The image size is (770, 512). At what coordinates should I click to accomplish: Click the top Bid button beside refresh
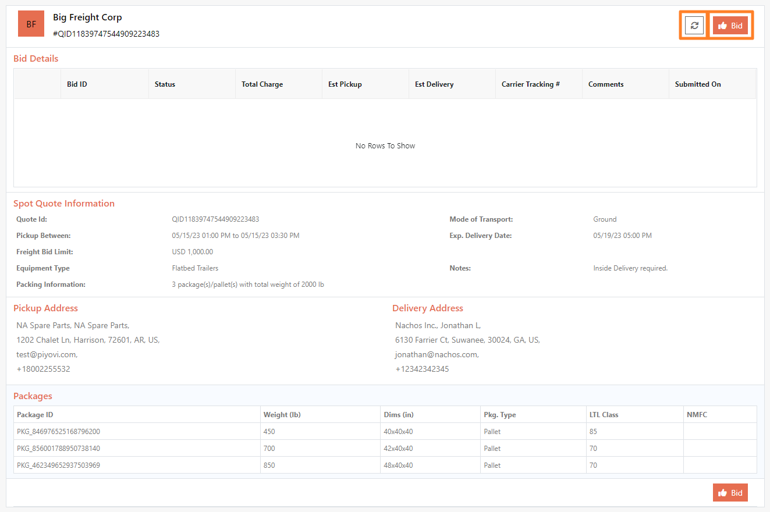pyautogui.click(x=730, y=26)
